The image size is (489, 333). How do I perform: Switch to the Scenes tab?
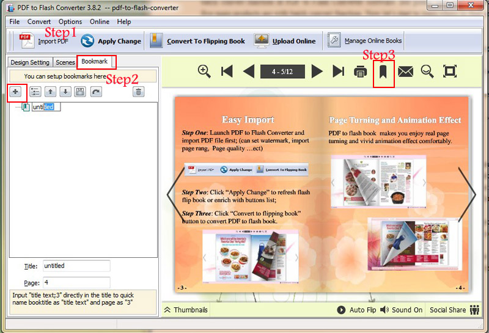[x=65, y=62]
